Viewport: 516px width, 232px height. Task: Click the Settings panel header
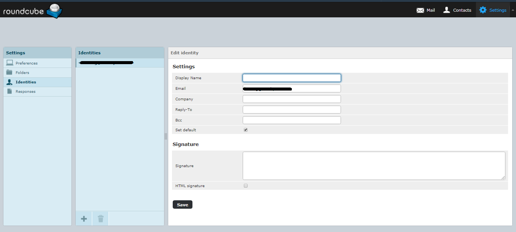[x=37, y=53]
